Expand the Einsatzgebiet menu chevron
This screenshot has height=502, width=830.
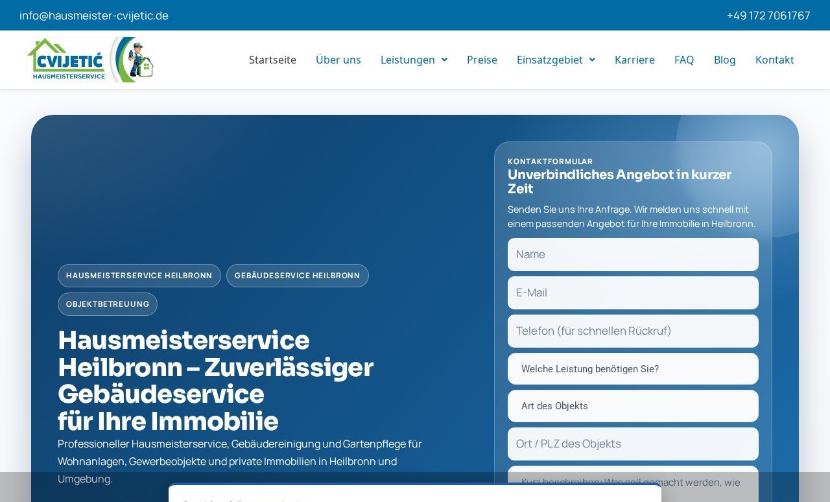592,60
